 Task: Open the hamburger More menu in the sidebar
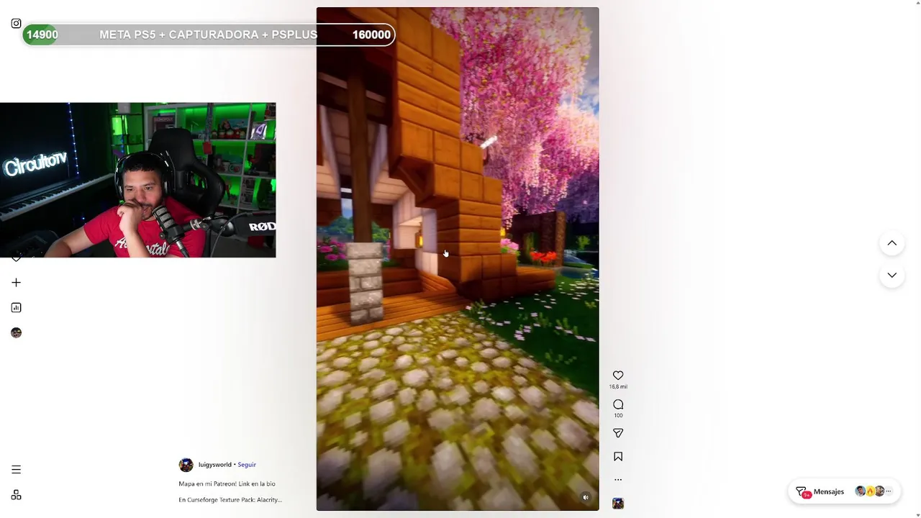16,470
